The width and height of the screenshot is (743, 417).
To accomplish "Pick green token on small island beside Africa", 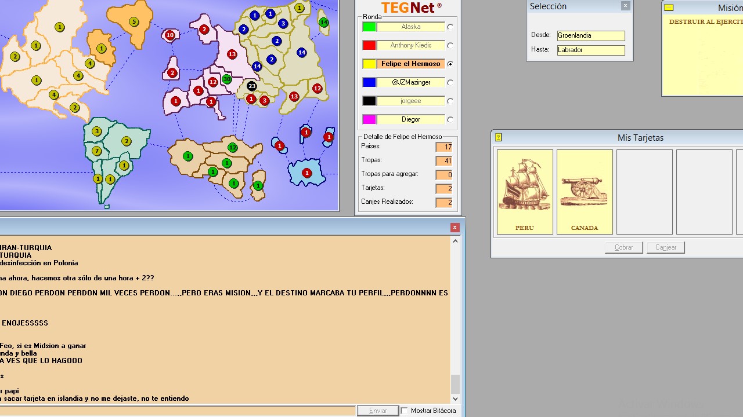I will [x=258, y=186].
